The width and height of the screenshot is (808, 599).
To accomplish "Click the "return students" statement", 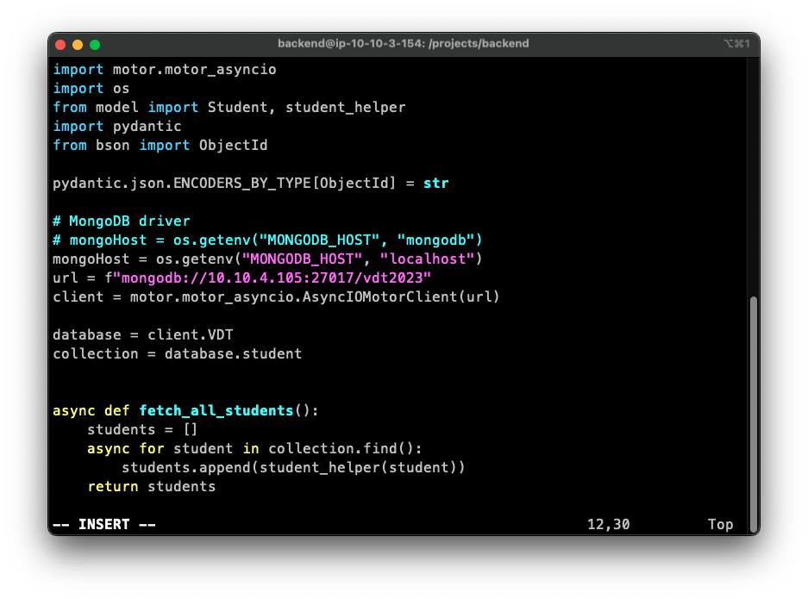I will click(x=151, y=486).
